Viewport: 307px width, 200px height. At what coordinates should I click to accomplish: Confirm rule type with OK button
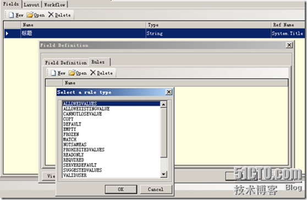point(121,189)
